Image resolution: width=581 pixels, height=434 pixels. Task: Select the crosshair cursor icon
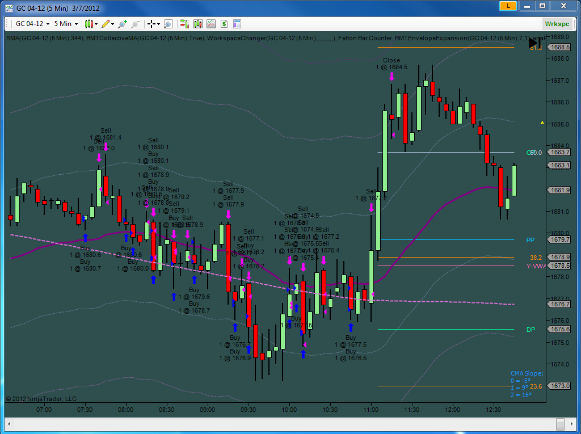point(151,24)
